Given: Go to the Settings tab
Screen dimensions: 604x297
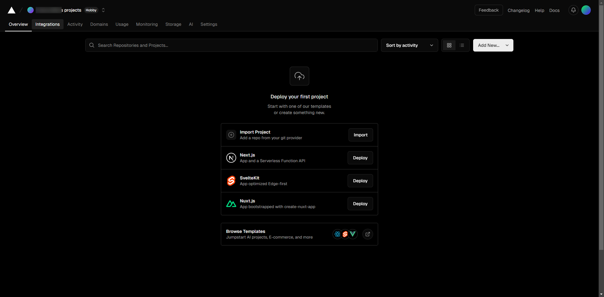Looking at the screenshot, I should 209,24.
